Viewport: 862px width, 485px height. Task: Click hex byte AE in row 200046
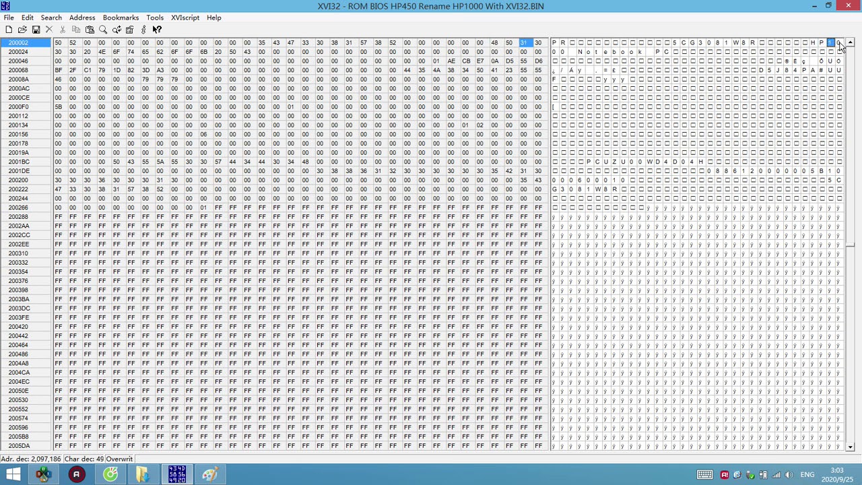(x=451, y=61)
